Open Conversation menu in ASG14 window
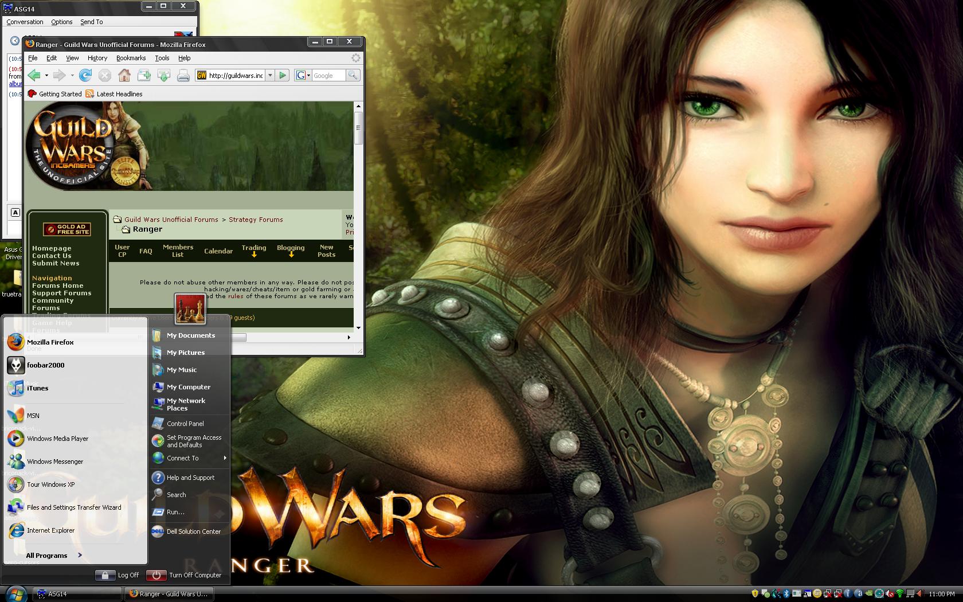963x602 pixels. [25, 22]
